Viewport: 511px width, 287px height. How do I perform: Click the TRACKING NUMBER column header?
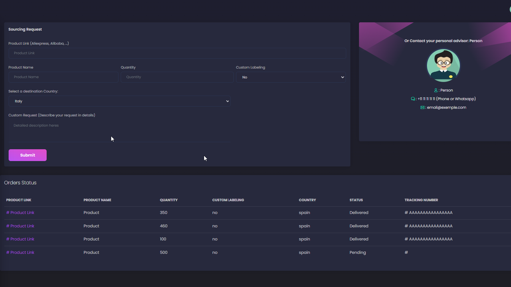point(421,200)
